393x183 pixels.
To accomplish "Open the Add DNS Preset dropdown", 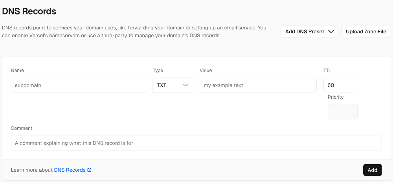I will click(x=309, y=32).
